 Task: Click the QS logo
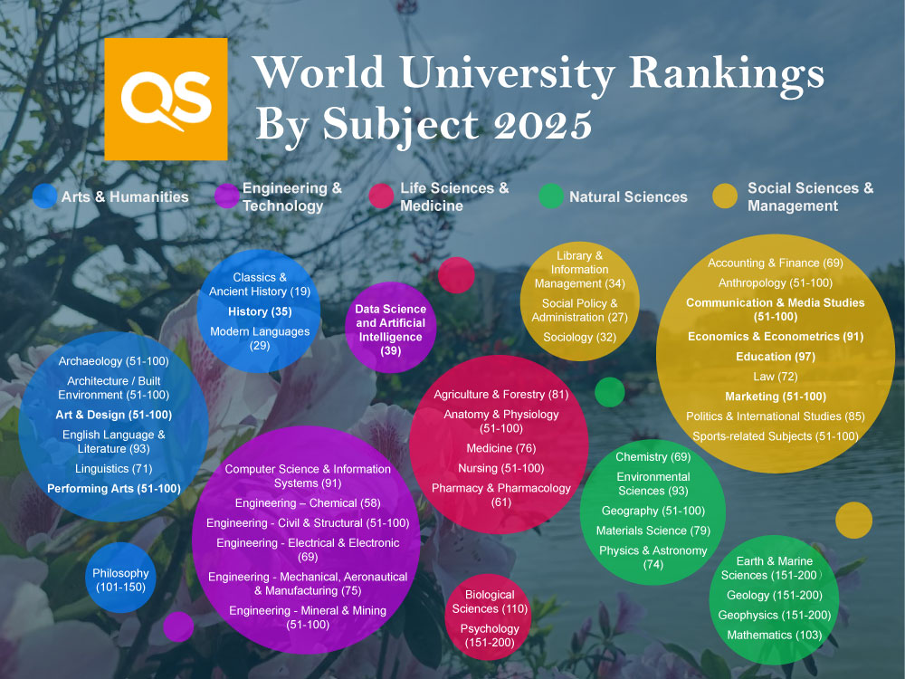tap(167, 97)
